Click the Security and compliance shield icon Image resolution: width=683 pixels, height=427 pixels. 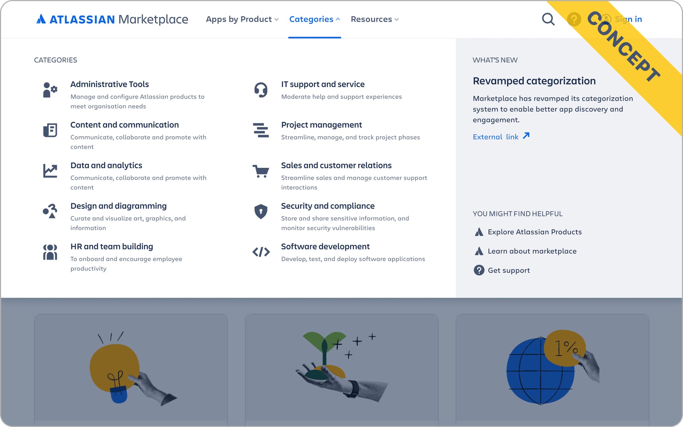261,211
